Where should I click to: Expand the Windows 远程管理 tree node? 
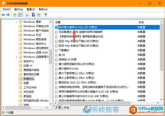coord(16,57)
